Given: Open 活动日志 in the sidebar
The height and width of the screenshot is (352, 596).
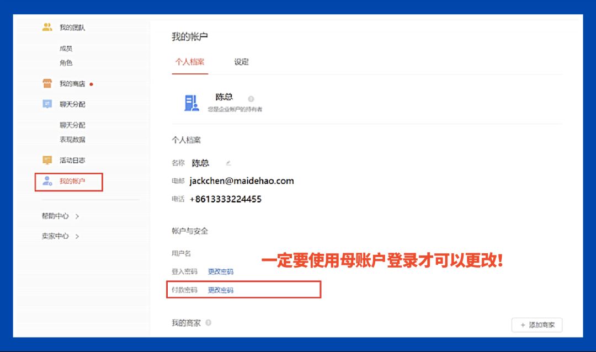Looking at the screenshot, I should pos(72,161).
